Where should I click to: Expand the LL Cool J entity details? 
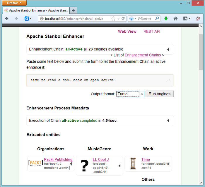pos(119,166)
